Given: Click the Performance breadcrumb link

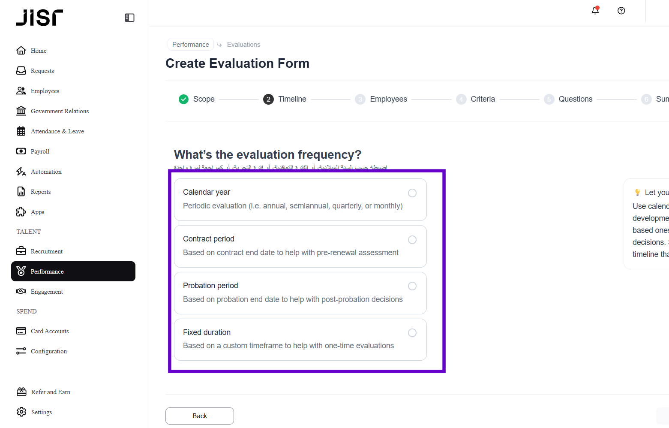Looking at the screenshot, I should [x=190, y=45].
